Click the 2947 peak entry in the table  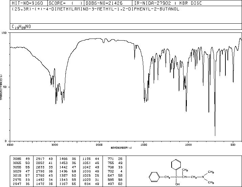(x=21, y=184)
